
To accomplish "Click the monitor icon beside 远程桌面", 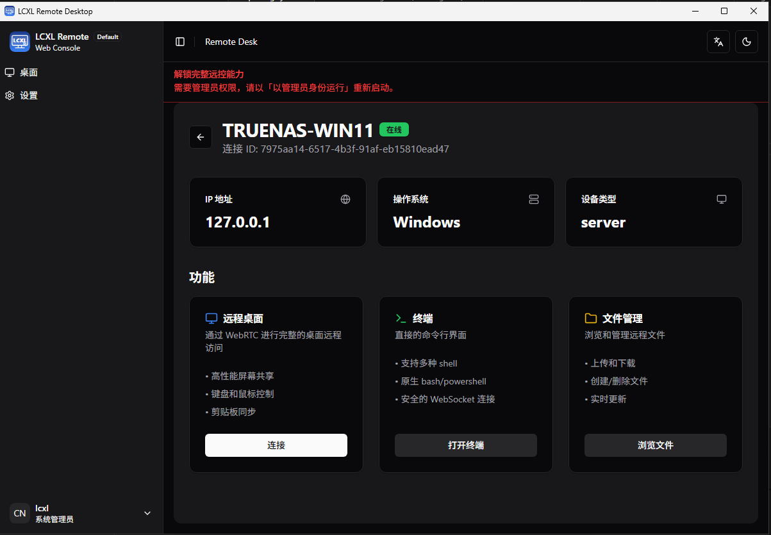I will point(211,318).
